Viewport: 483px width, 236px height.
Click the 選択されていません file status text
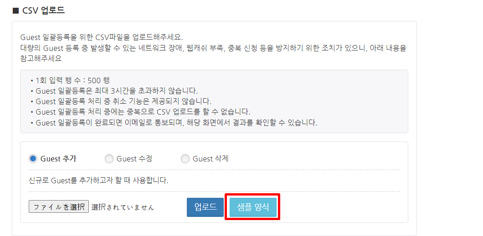click(123, 207)
